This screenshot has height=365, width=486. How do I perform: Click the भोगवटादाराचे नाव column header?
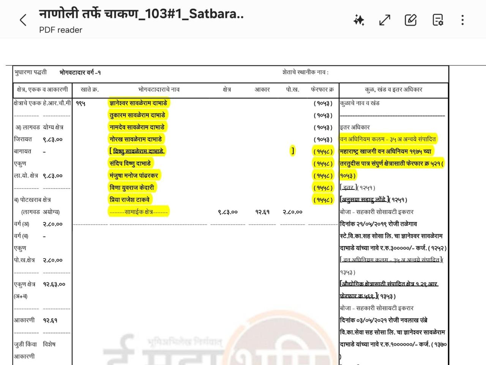pos(159,90)
